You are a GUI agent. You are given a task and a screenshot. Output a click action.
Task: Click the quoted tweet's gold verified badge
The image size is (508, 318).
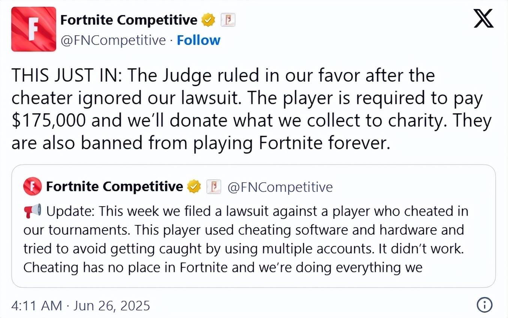pyautogui.click(x=194, y=186)
